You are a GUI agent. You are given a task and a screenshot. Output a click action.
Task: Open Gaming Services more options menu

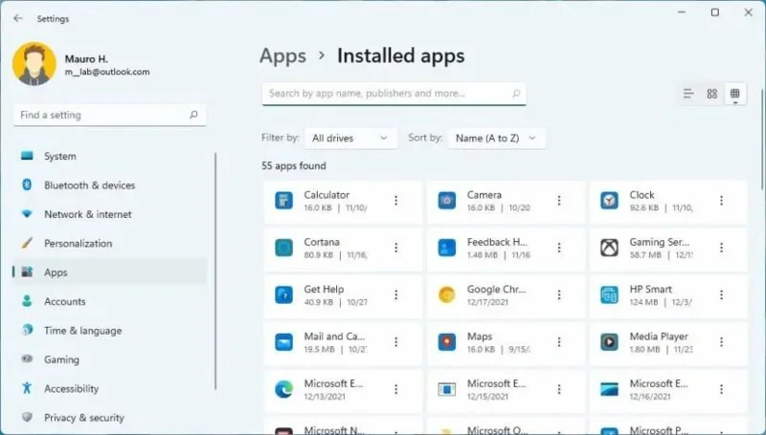[722, 248]
